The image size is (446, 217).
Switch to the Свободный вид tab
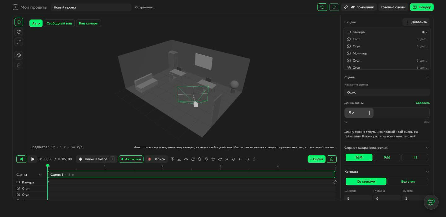click(59, 23)
